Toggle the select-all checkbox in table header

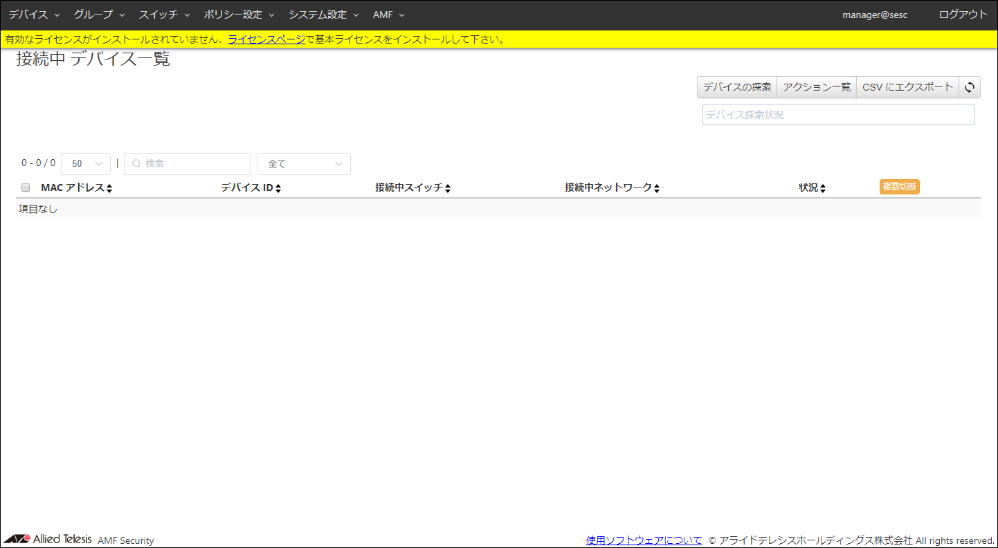26,188
